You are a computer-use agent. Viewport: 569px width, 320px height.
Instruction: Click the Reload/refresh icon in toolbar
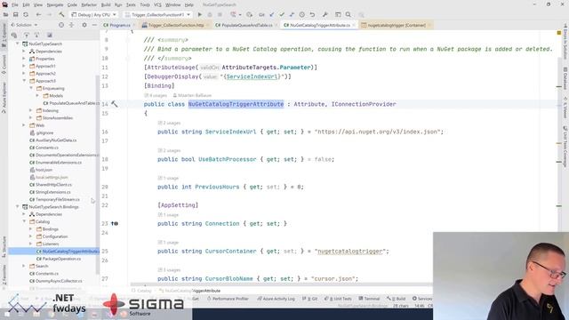pyautogui.click(x=26, y=14)
